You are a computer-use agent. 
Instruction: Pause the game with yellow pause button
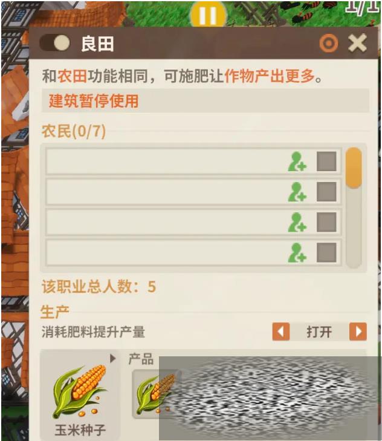(208, 14)
